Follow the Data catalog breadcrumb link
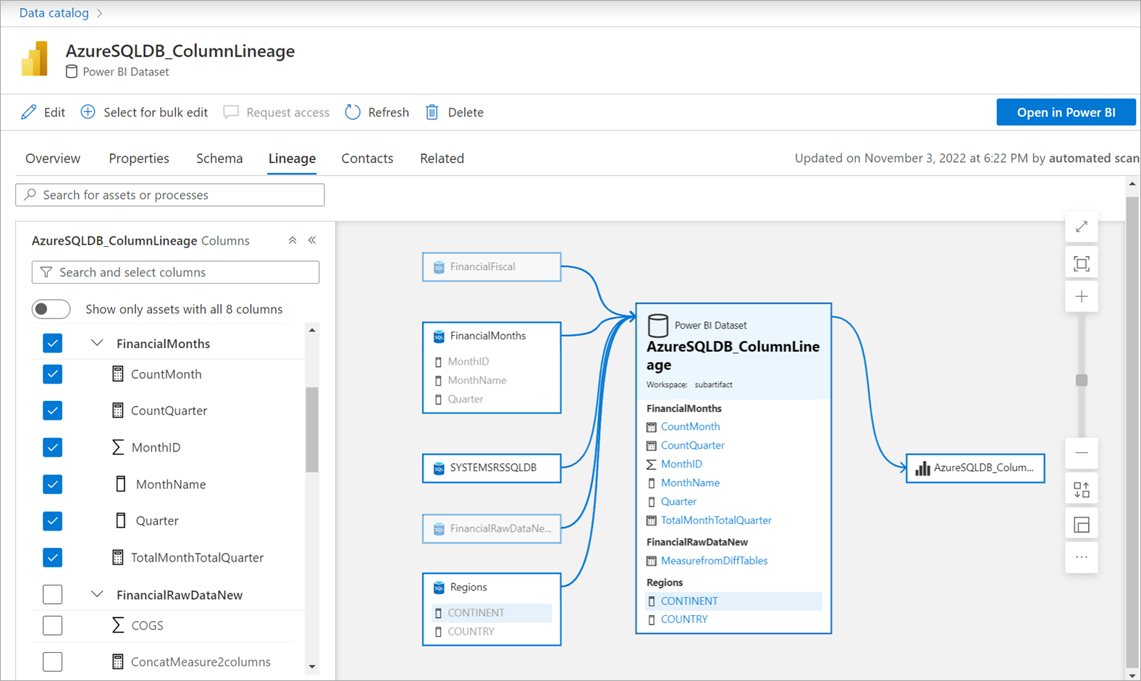 [54, 13]
